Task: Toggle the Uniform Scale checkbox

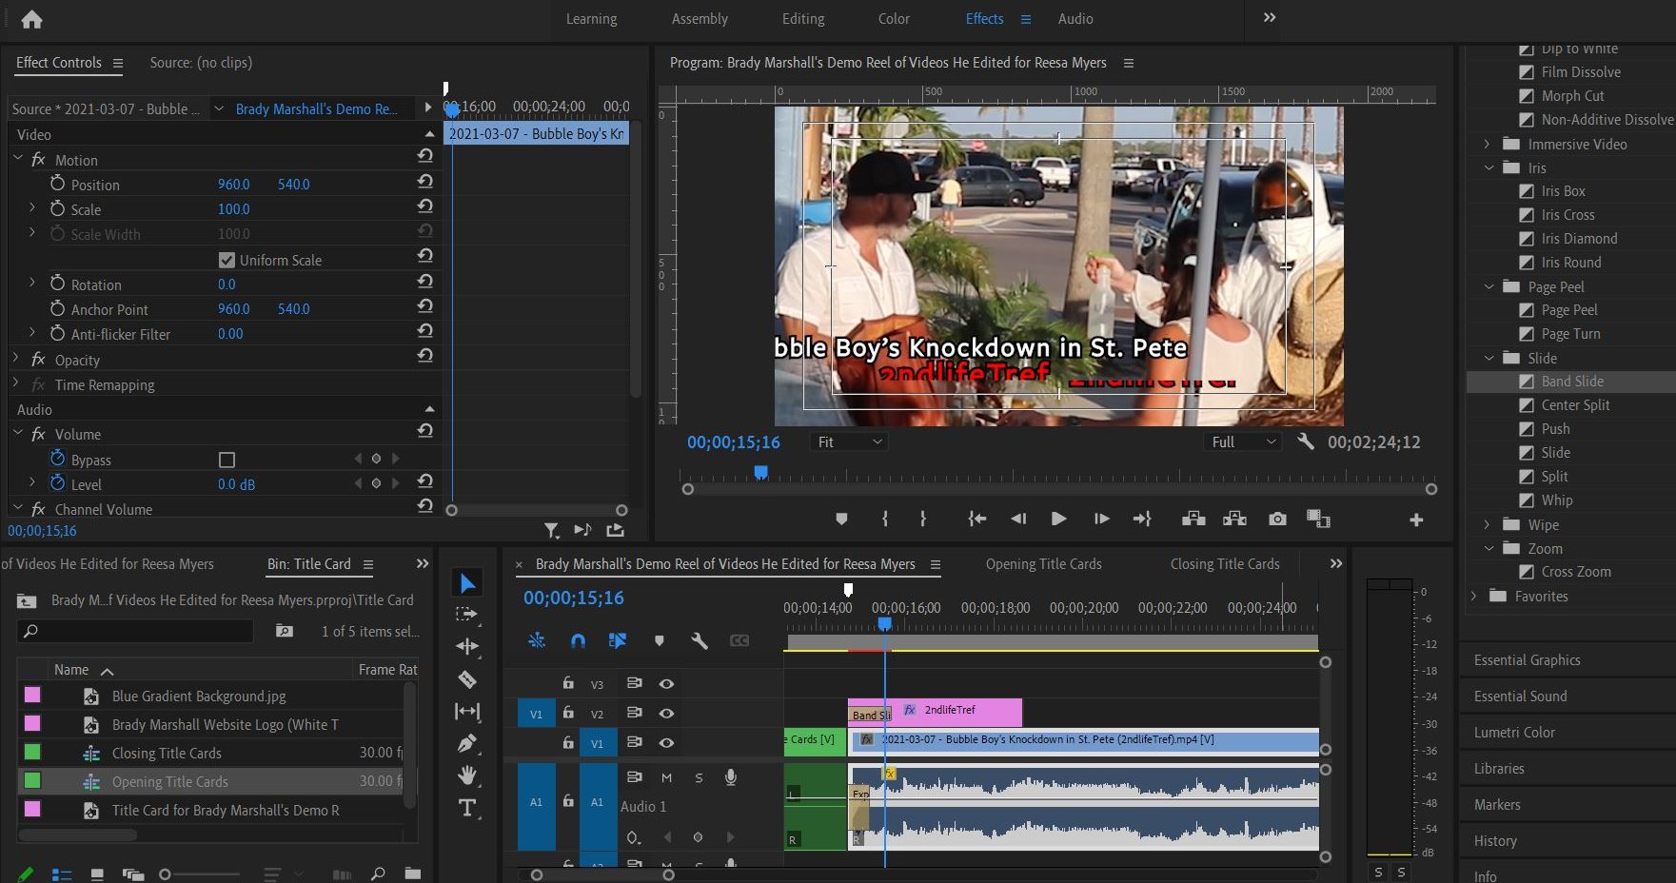Action: point(227,260)
